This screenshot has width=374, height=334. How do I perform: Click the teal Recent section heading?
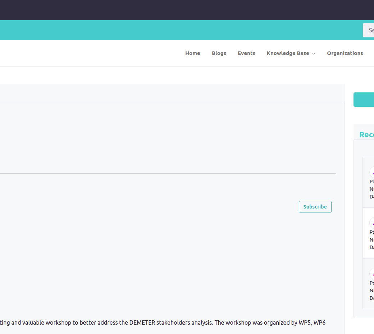click(366, 135)
